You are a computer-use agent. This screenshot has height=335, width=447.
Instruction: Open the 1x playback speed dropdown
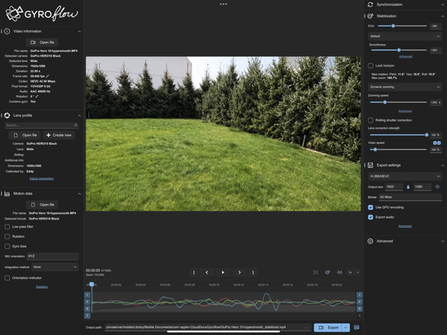(354, 272)
